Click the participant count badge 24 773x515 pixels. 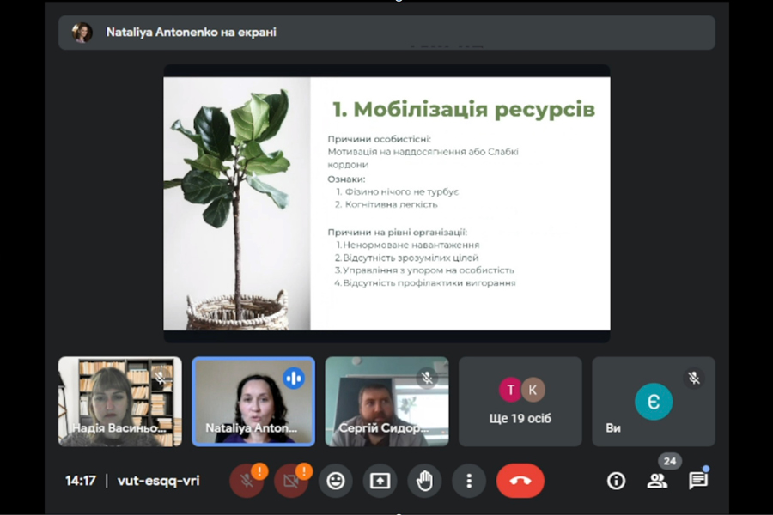tap(669, 461)
